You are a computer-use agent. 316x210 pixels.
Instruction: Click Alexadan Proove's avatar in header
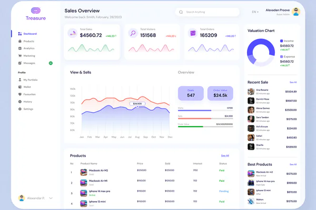pyautogui.click(x=296, y=12)
